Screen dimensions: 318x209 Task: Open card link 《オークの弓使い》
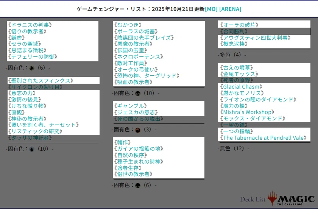pyautogui.click(x=136, y=70)
